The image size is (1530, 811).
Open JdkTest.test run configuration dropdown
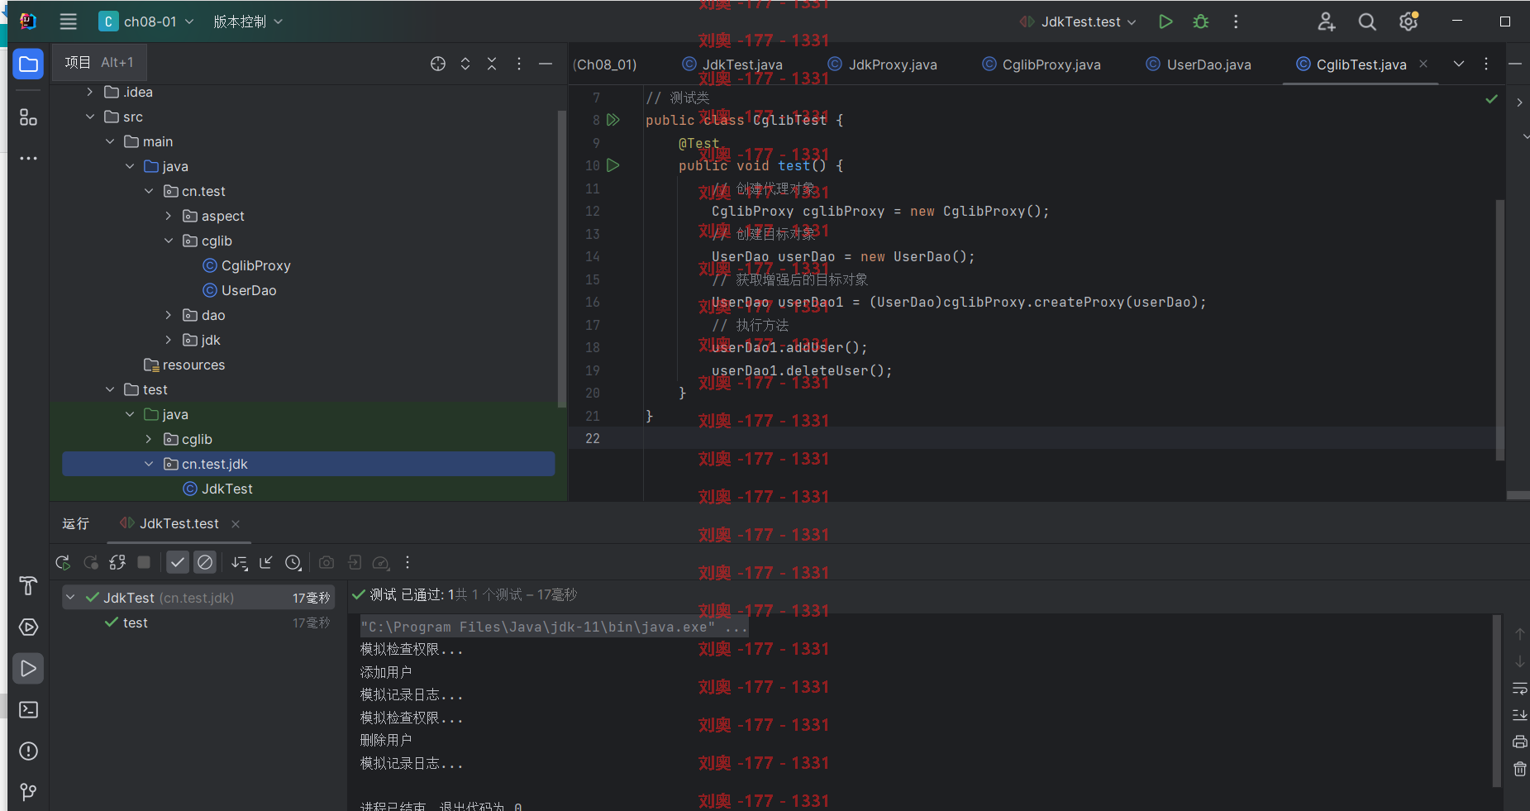pyautogui.click(x=1078, y=21)
